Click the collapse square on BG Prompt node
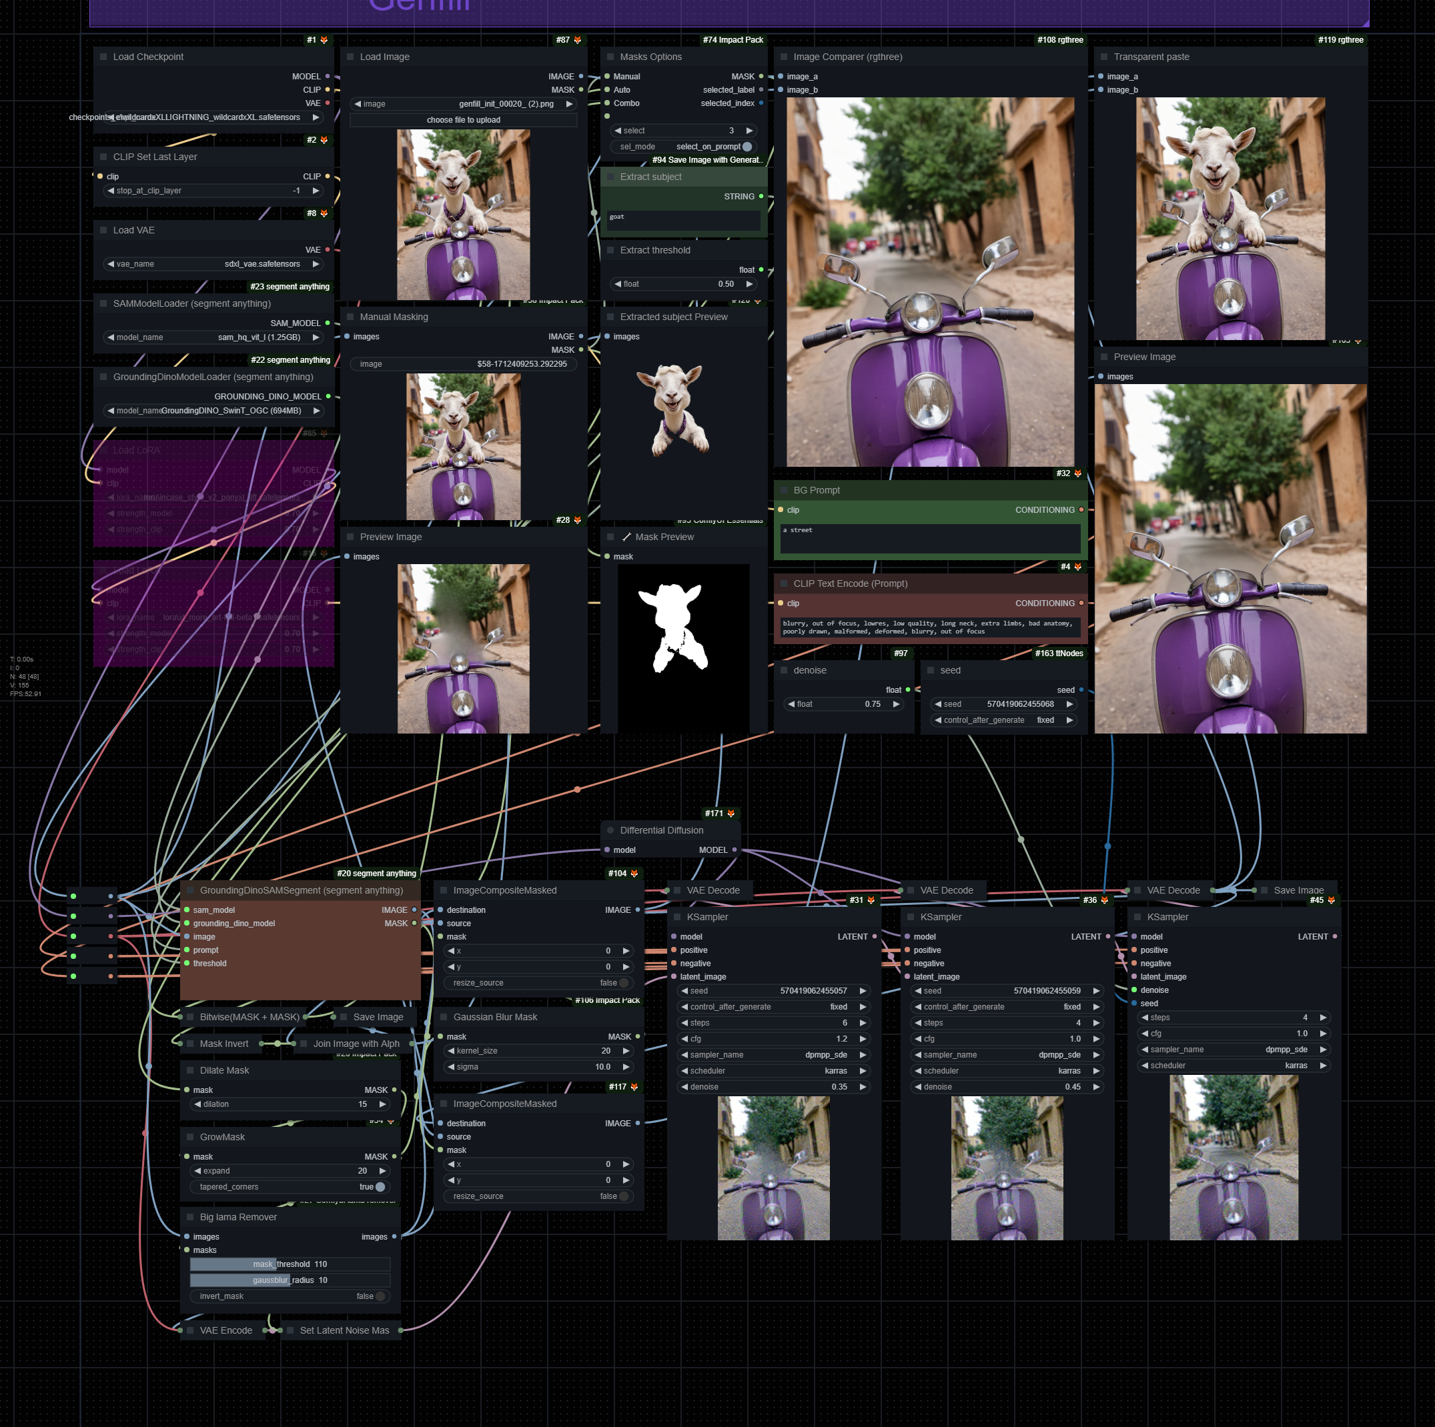This screenshot has height=1427, width=1435. tap(784, 490)
